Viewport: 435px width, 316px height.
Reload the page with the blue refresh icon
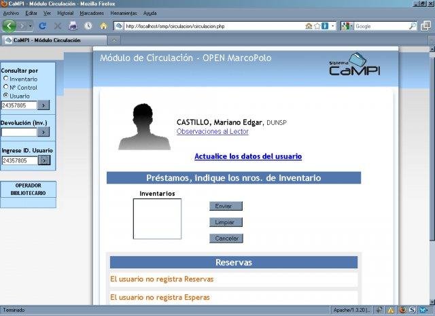(42, 26)
